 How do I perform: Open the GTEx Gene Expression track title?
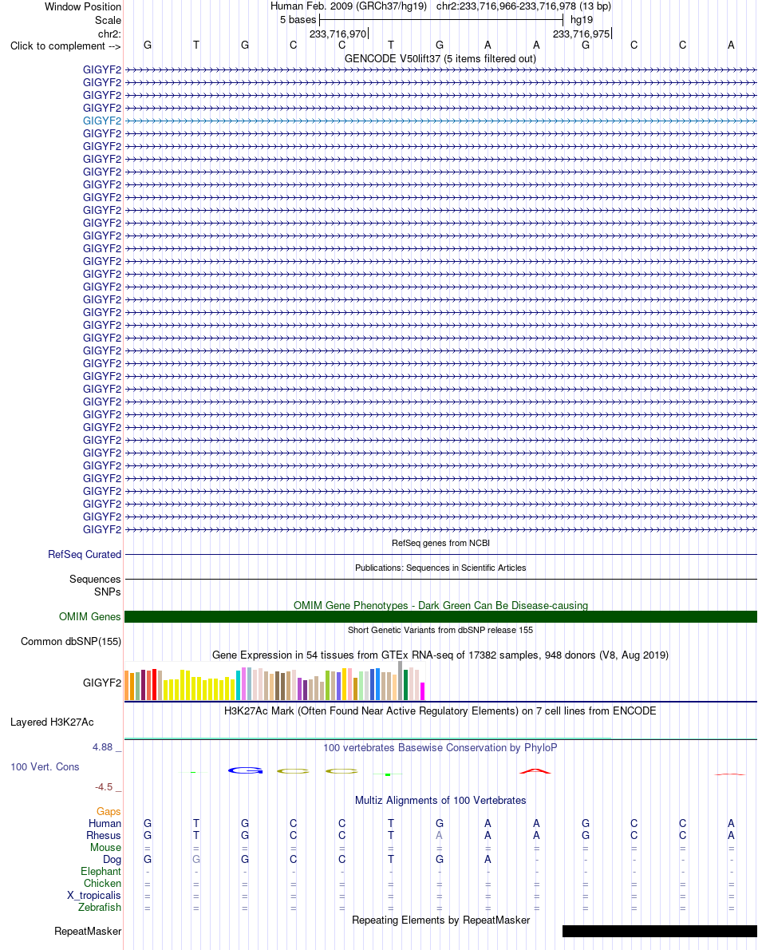440,655
